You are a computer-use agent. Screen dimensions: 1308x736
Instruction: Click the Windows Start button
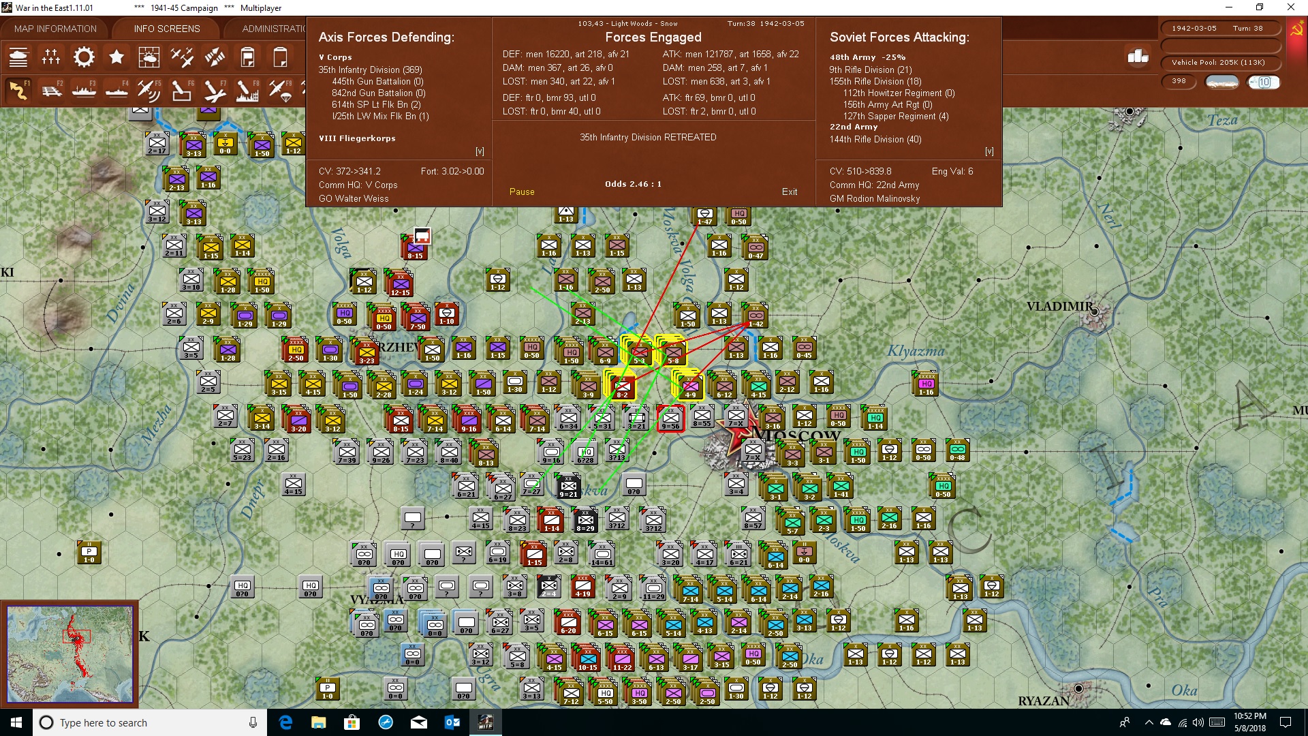click(16, 722)
